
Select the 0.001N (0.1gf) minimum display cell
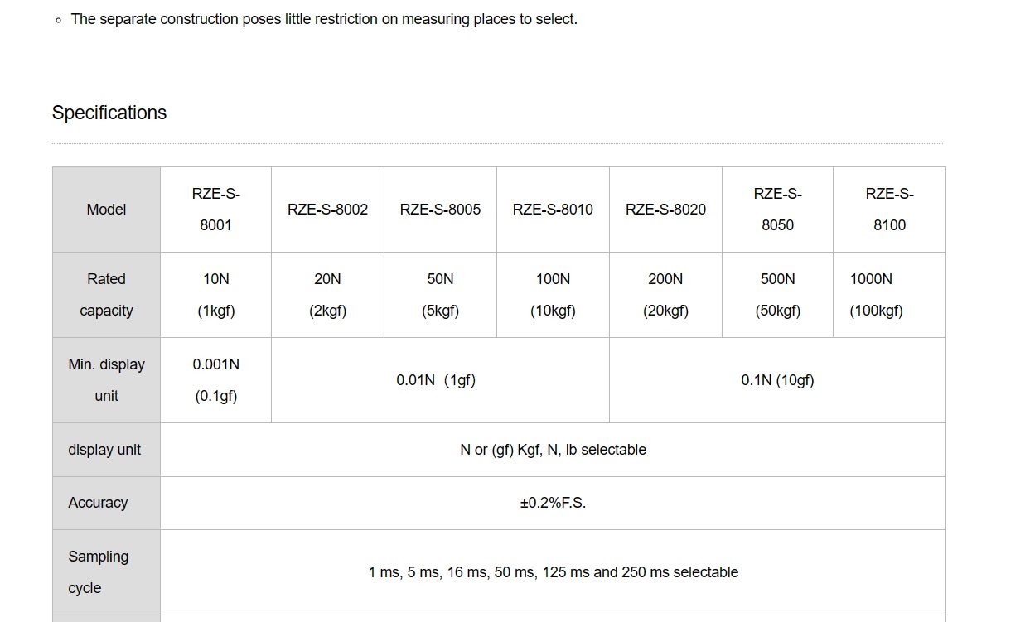(x=215, y=380)
